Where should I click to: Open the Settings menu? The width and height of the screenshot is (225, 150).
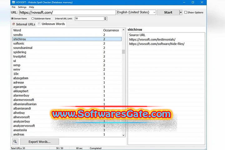pos(22,7)
